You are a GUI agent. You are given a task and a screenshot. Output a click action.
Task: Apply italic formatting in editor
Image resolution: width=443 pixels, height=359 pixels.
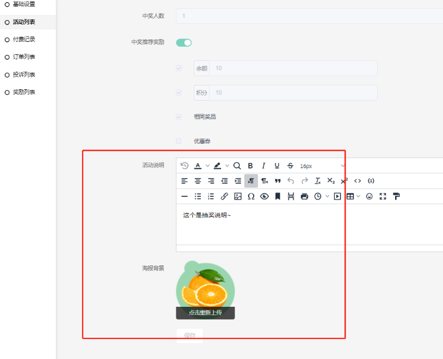pyautogui.click(x=263, y=166)
